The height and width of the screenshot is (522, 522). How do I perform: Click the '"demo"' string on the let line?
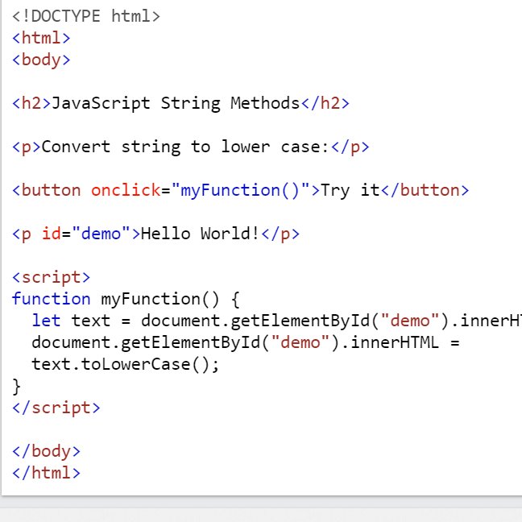410,321
